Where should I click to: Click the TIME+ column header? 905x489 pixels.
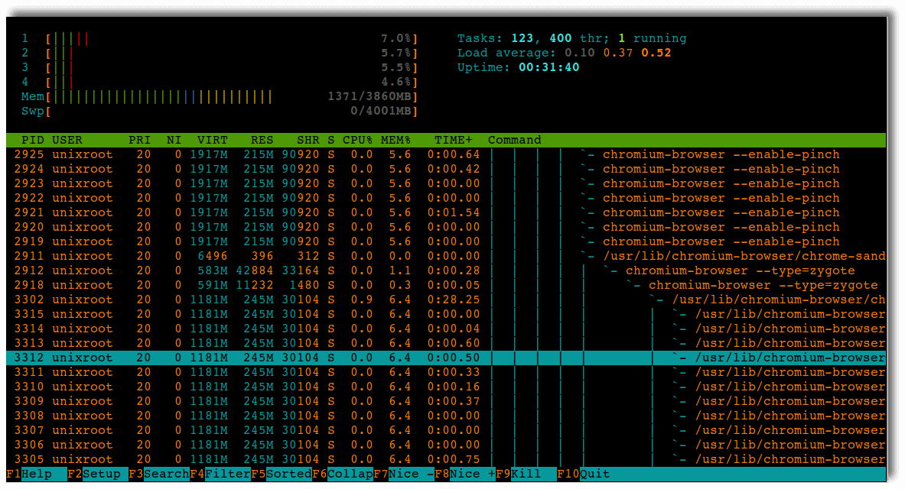click(x=453, y=140)
